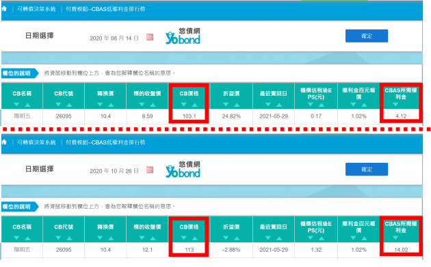
Task: Click the date field showing 2020年08月14日
Action: pos(114,38)
